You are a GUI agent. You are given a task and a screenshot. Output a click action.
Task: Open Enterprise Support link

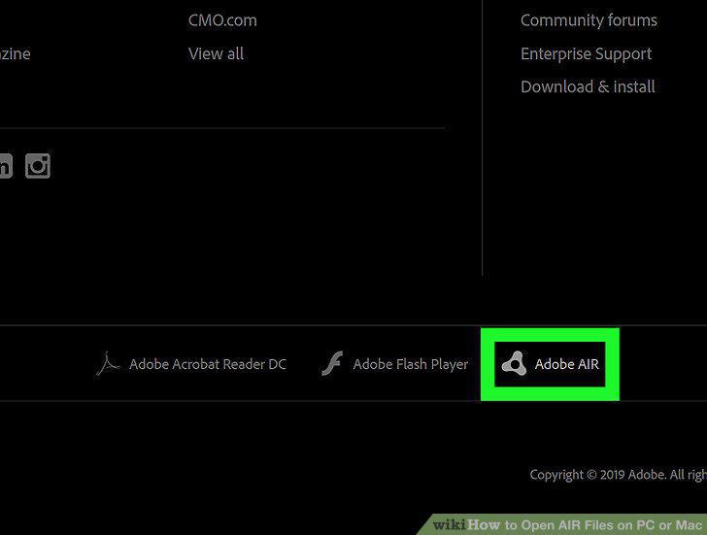(586, 53)
